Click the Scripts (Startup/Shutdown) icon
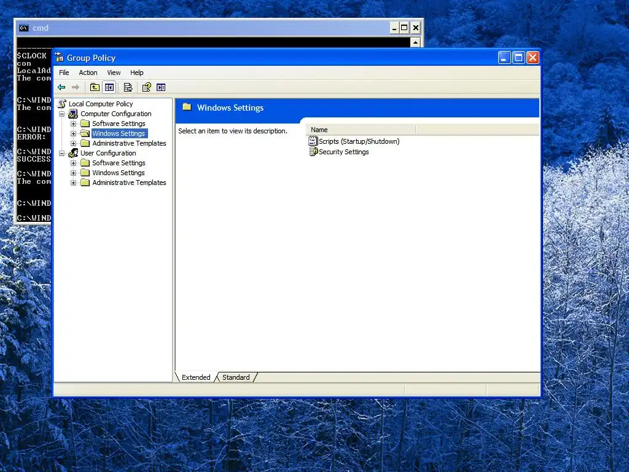 click(313, 141)
